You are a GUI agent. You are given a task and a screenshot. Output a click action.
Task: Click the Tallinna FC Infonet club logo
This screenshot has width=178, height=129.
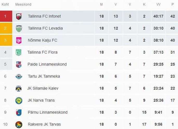pyautogui.click(x=19, y=16)
